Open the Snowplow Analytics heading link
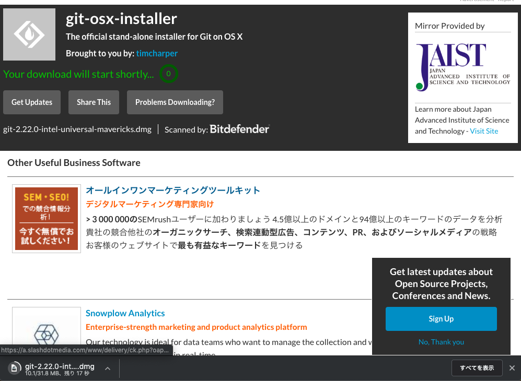 click(x=125, y=313)
